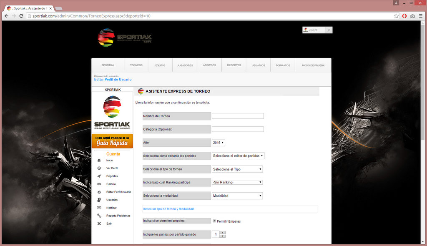Open Reporta Problemas wrench icon
This screenshot has height=246, width=427.
[99, 216]
